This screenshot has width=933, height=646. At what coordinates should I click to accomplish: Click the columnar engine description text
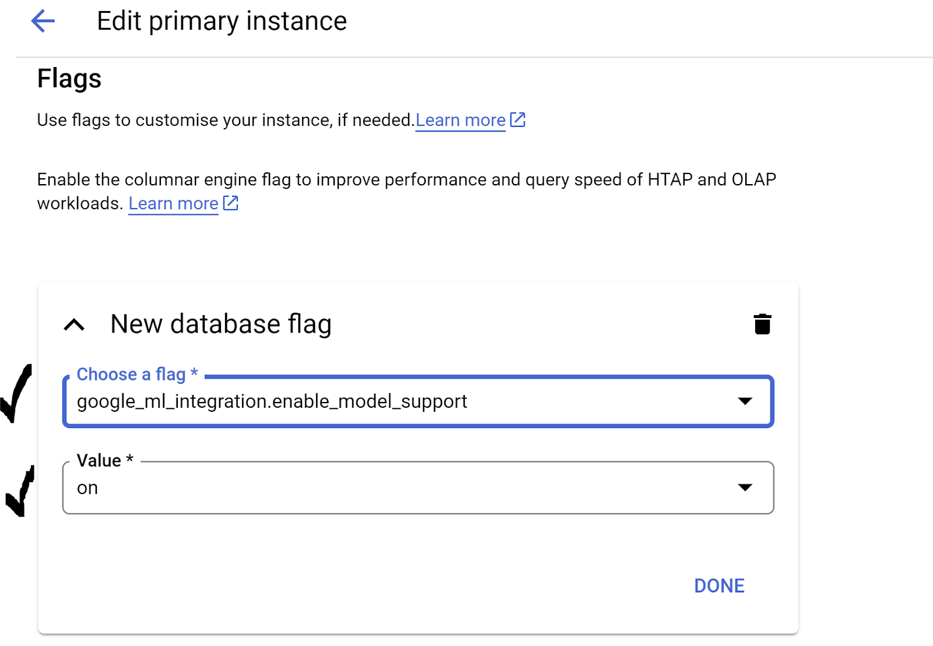[x=406, y=179]
